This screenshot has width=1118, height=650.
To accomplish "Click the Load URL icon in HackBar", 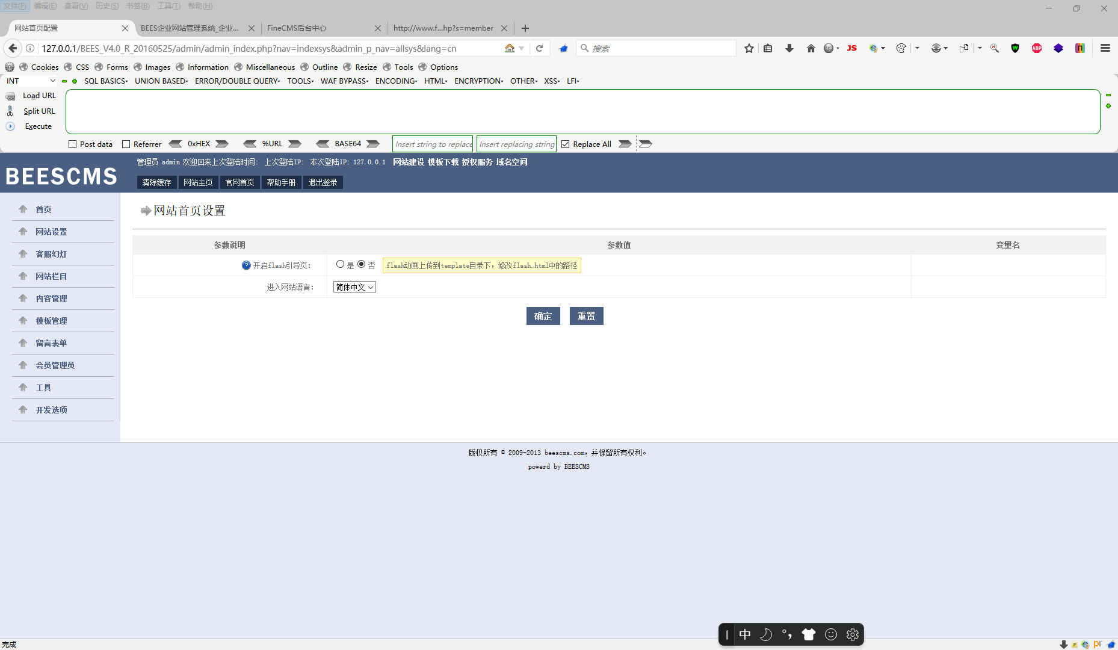I will point(10,95).
